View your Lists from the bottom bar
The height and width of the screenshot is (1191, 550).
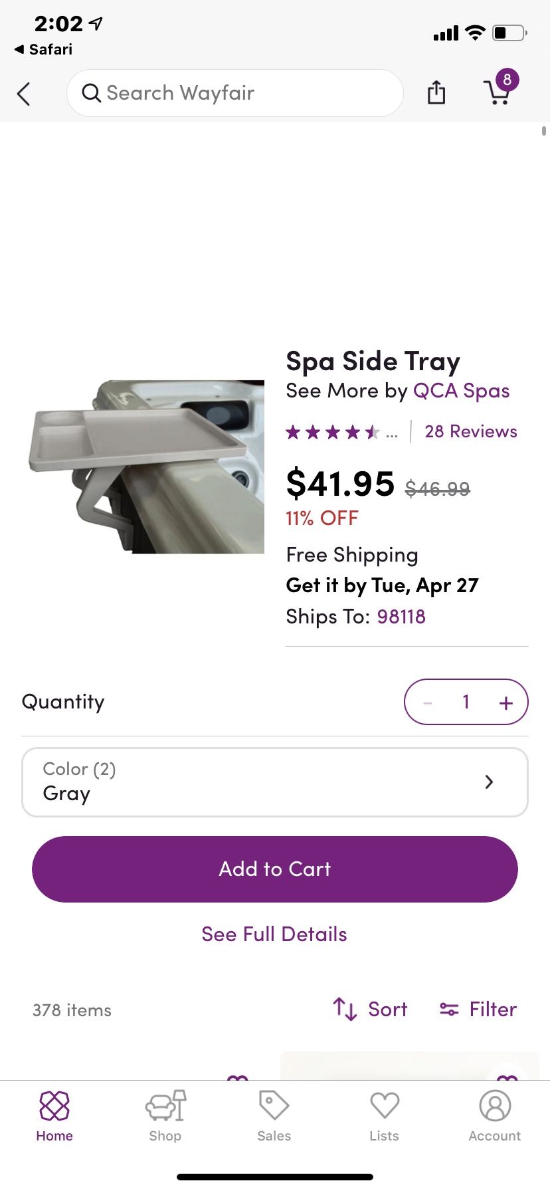point(384,1117)
